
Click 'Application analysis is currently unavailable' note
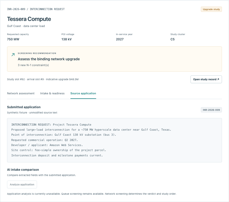pyautogui.click(x=92, y=194)
